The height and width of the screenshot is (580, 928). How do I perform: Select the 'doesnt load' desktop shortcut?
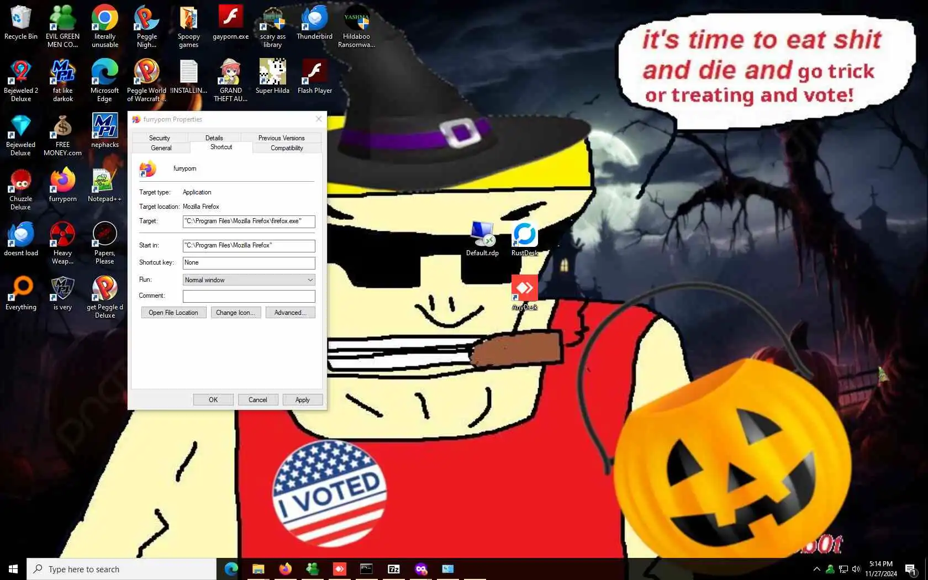click(x=21, y=240)
